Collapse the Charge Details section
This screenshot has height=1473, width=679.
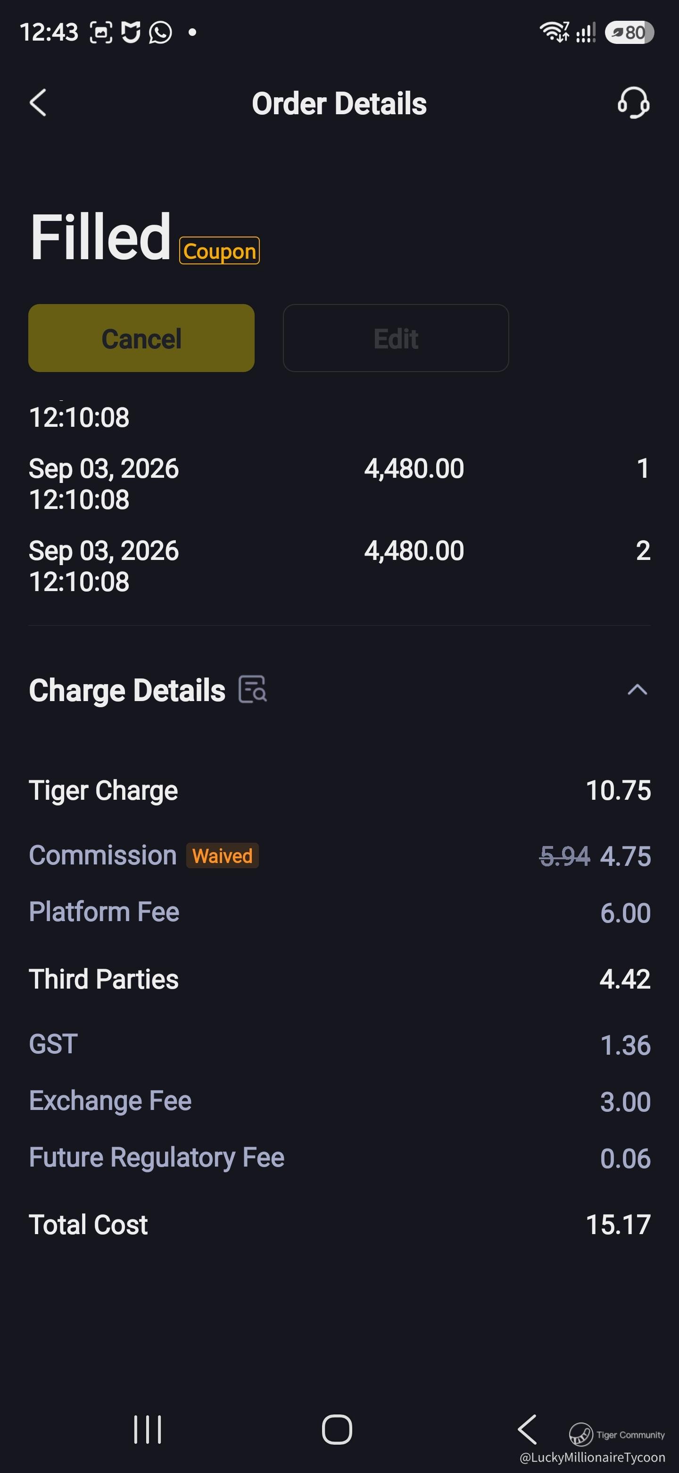638,690
